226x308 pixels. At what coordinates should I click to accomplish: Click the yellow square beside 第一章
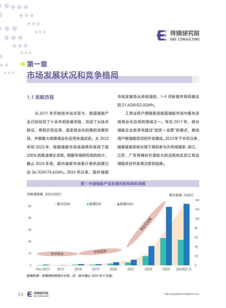pyautogui.click(x=23, y=64)
